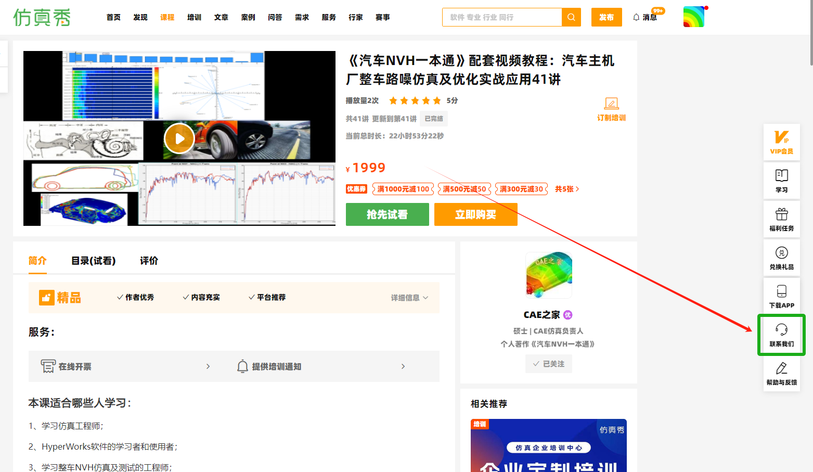Switch to the 简介 tab
813x472 pixels.
[x=37, y=261]
